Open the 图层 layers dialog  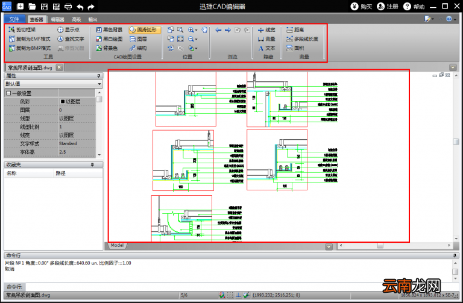tap(138, 39)
